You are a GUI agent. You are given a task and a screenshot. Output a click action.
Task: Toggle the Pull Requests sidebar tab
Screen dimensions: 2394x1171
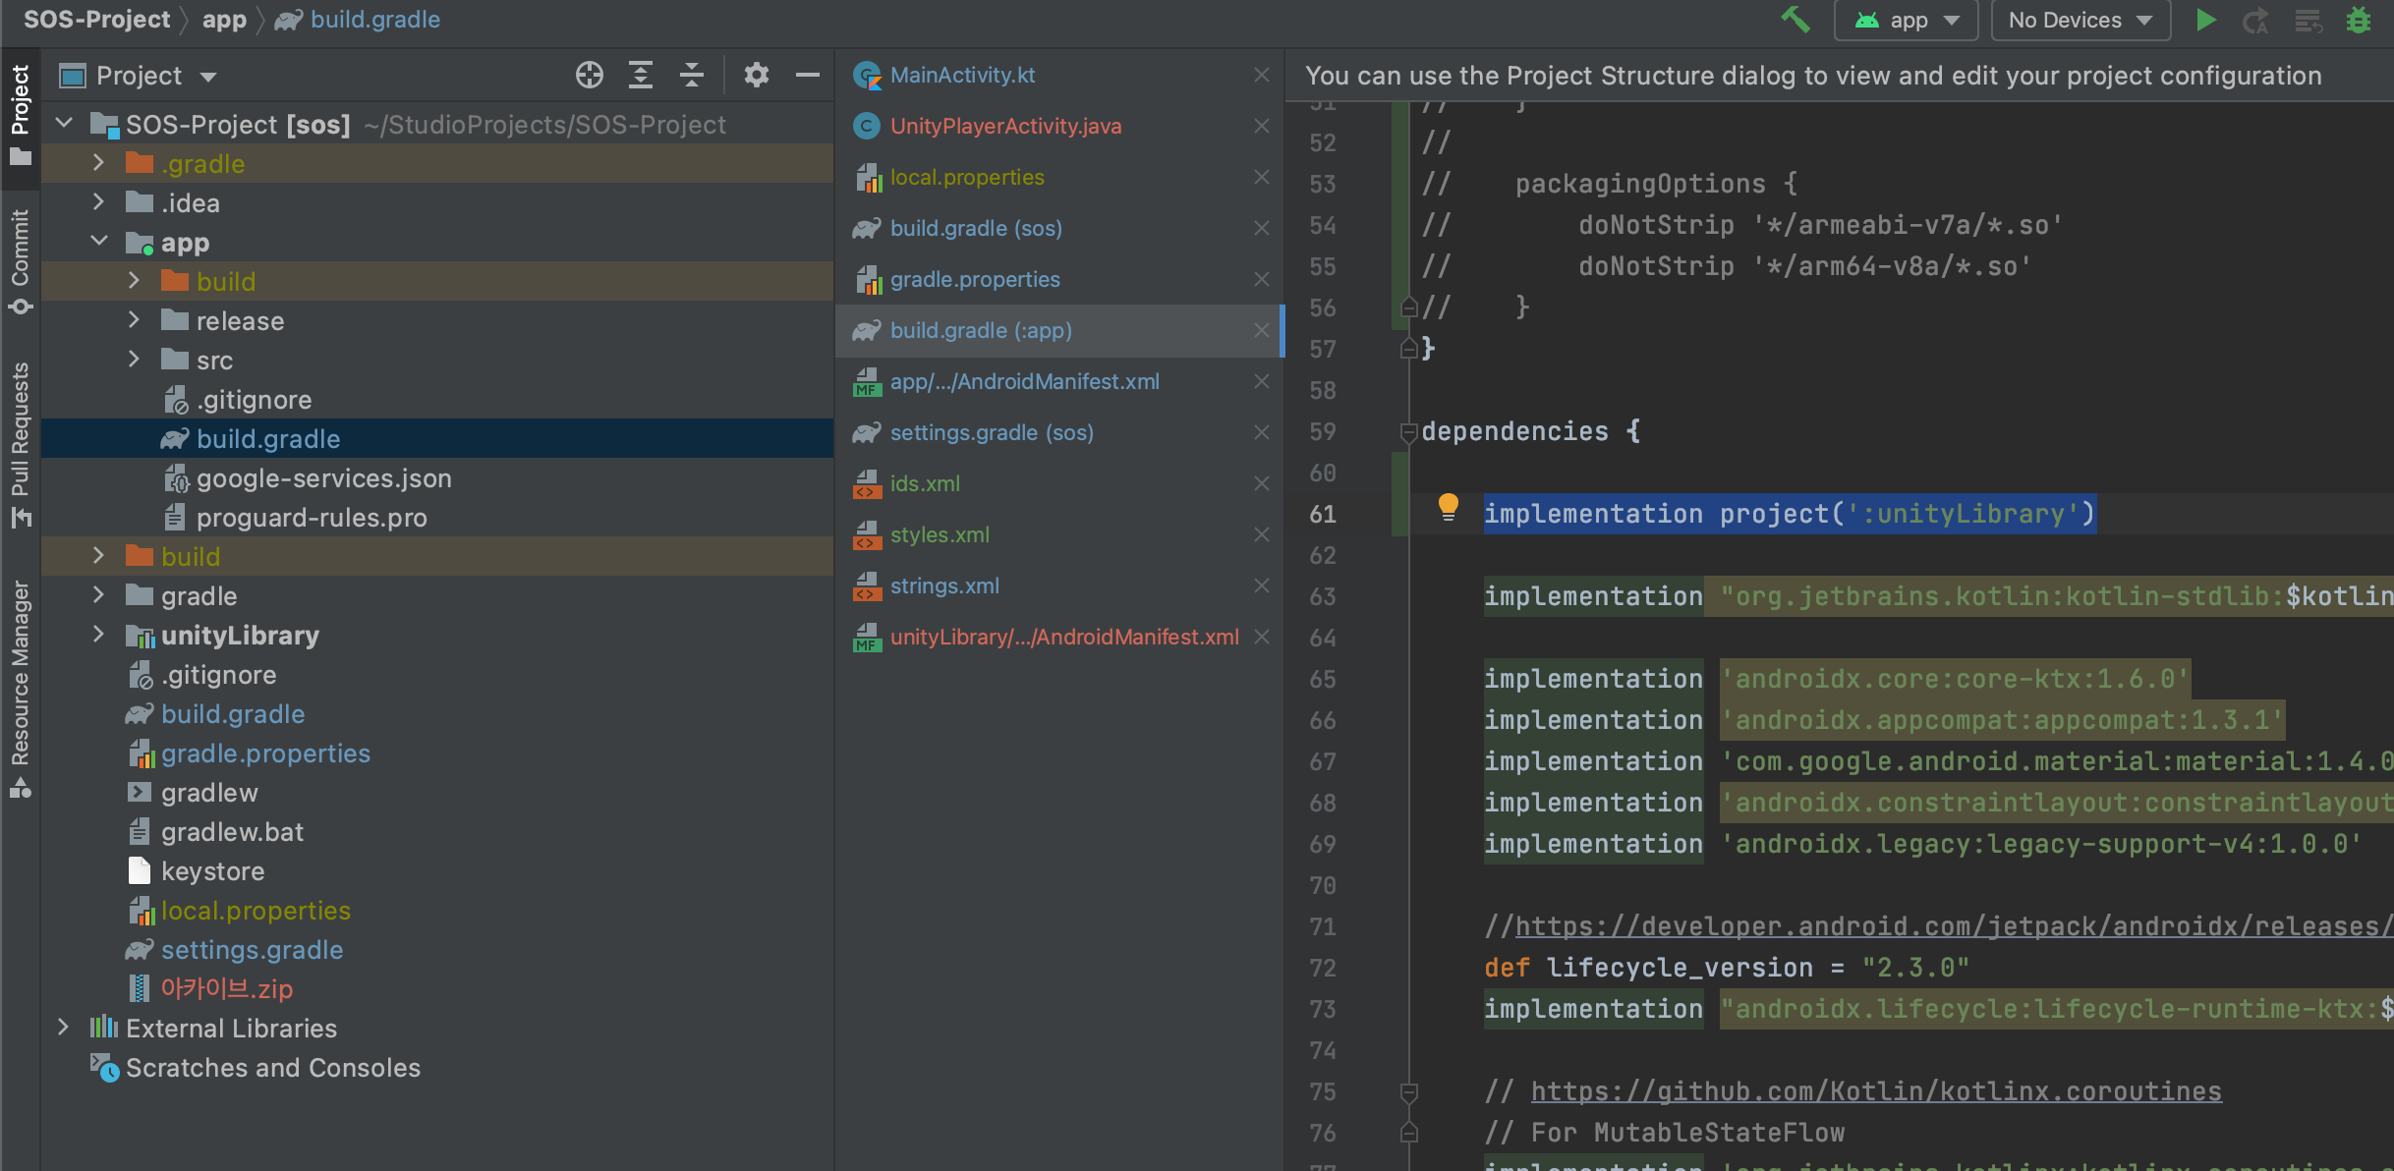pyautogui.click(x=20, y=442)
